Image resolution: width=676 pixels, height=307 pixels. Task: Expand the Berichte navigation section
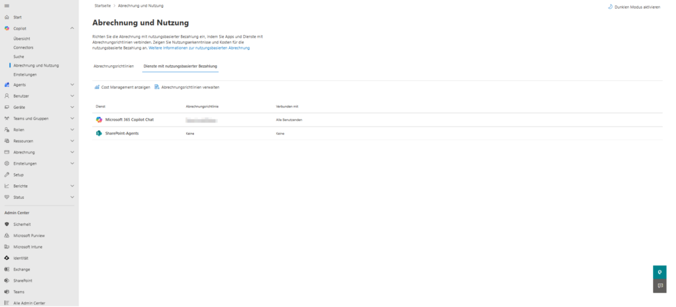pyautogui.click(x=72, y=186)
